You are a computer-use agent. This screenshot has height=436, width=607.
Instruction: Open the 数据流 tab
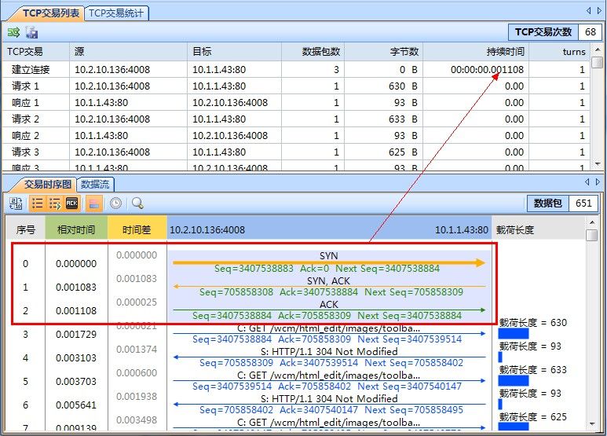(x=95, y=184)
